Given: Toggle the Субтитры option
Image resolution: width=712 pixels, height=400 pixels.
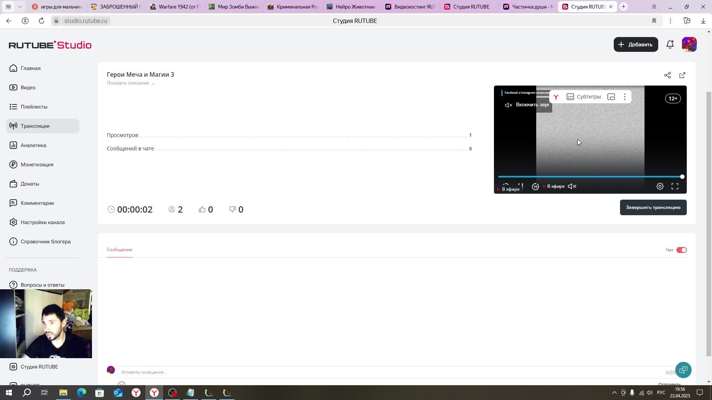Looking at the screenshot, I should 584,97.
